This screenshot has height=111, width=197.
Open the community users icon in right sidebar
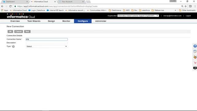coord(195,57)
